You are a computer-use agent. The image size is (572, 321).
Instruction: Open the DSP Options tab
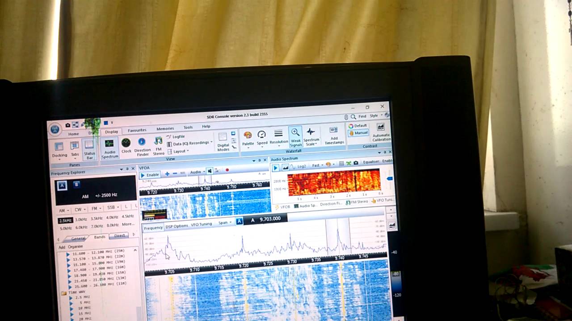(x=177, y=226)
